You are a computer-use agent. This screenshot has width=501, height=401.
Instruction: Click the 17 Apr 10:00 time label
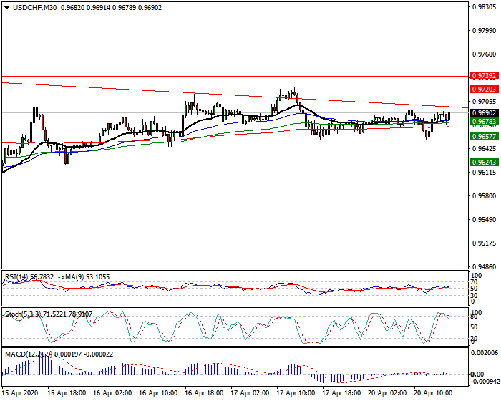[x=296, y=392]
